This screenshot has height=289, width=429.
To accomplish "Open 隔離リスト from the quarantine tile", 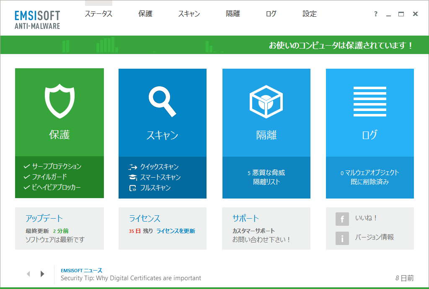I will click(x=266, y=182).
